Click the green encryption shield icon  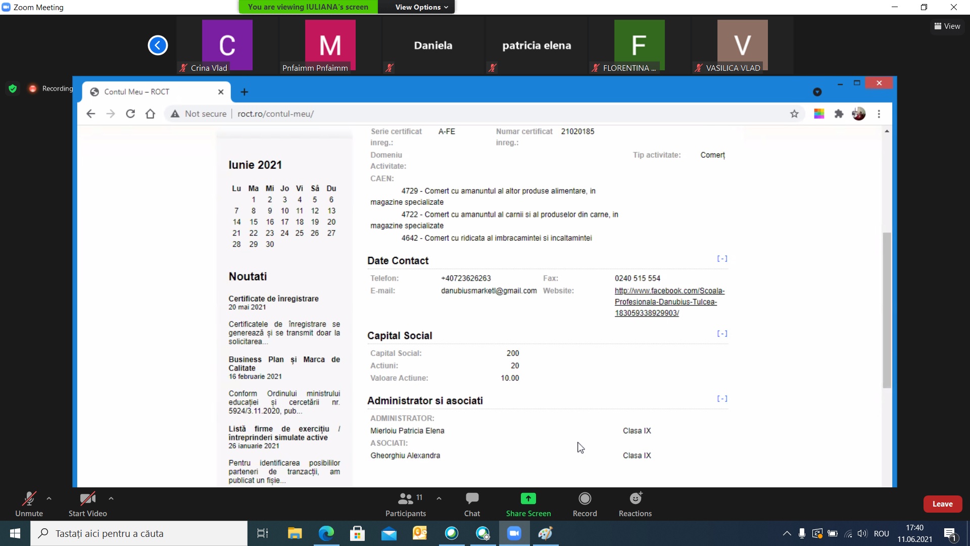(13, 88)
